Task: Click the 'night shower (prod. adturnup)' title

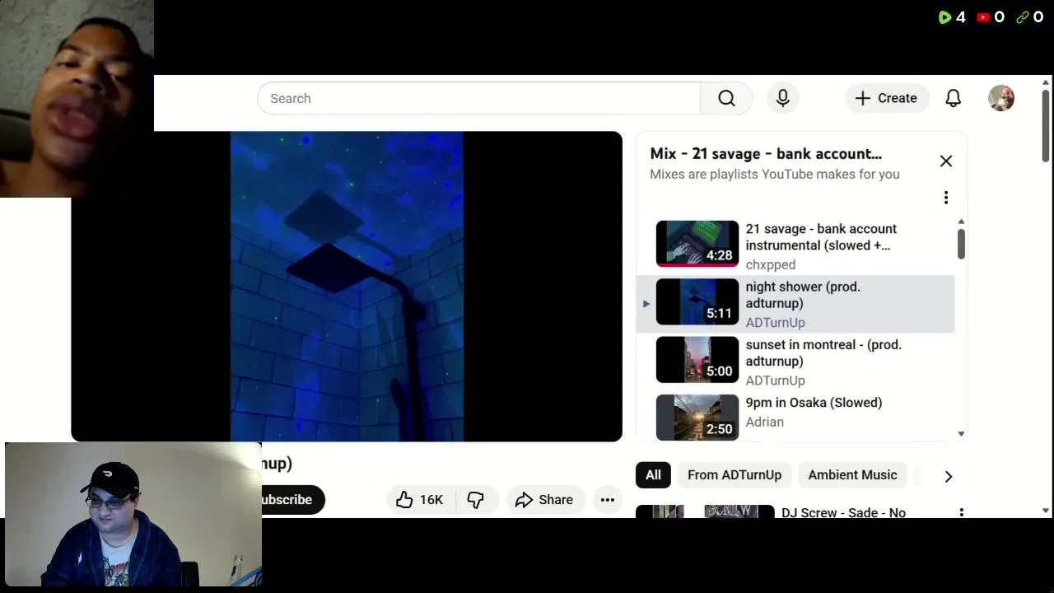Action: pyautogui.click(x=803, y=295)
